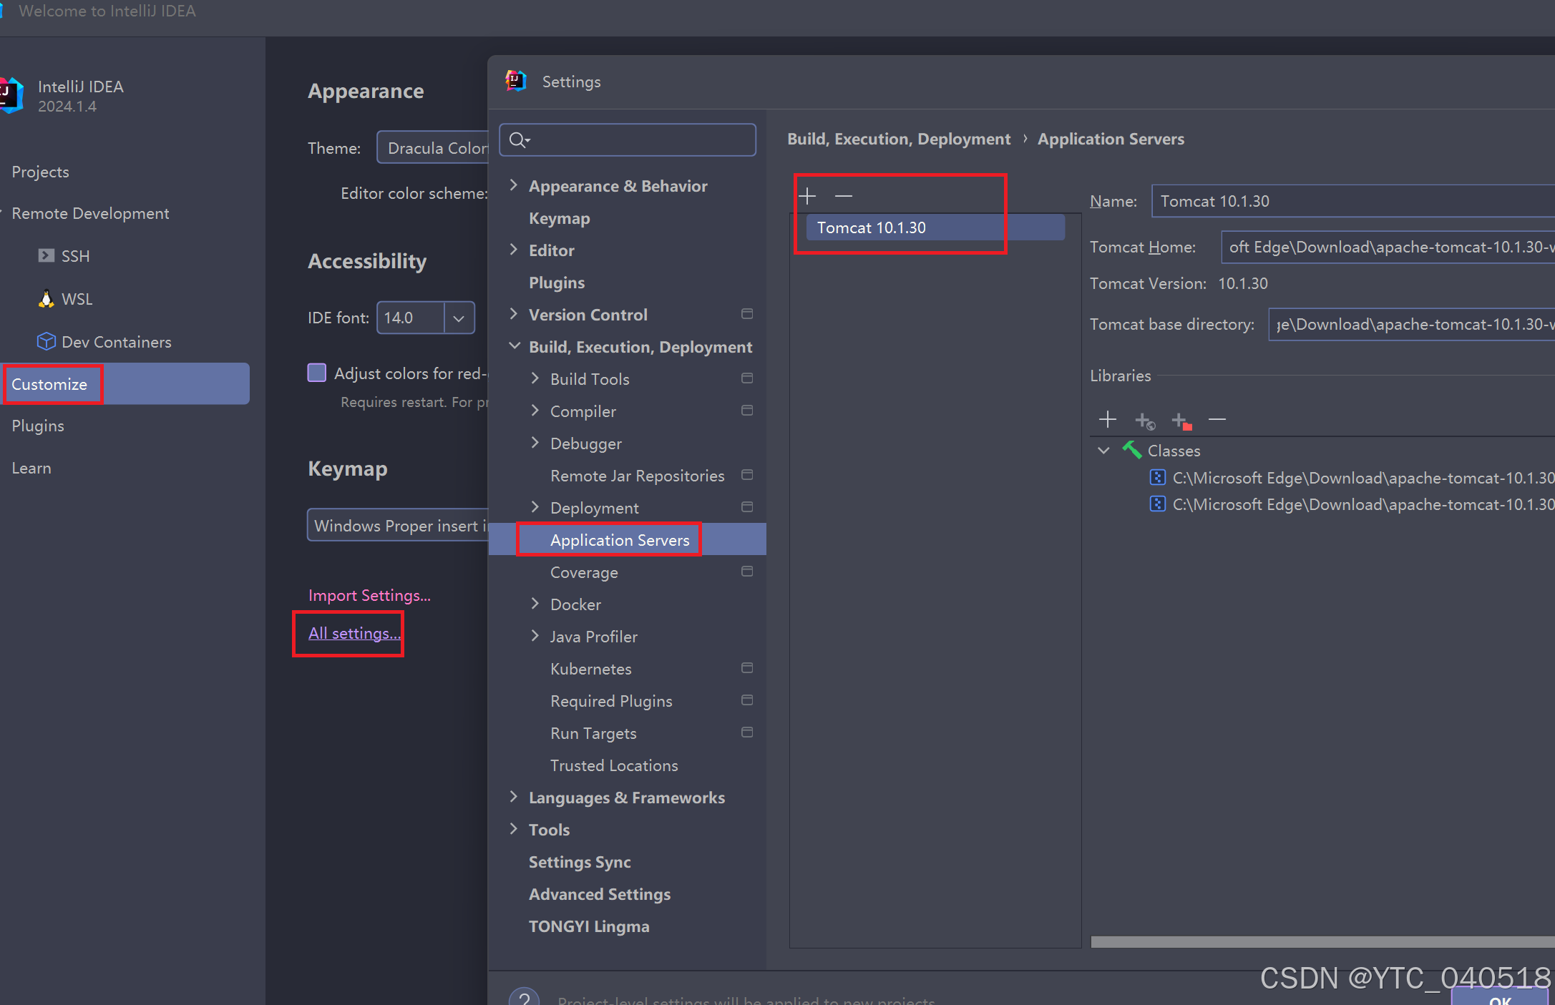Click the WSL penguin icon
This screenshot has height=1005, width=1555.
(x=47, y=299)
